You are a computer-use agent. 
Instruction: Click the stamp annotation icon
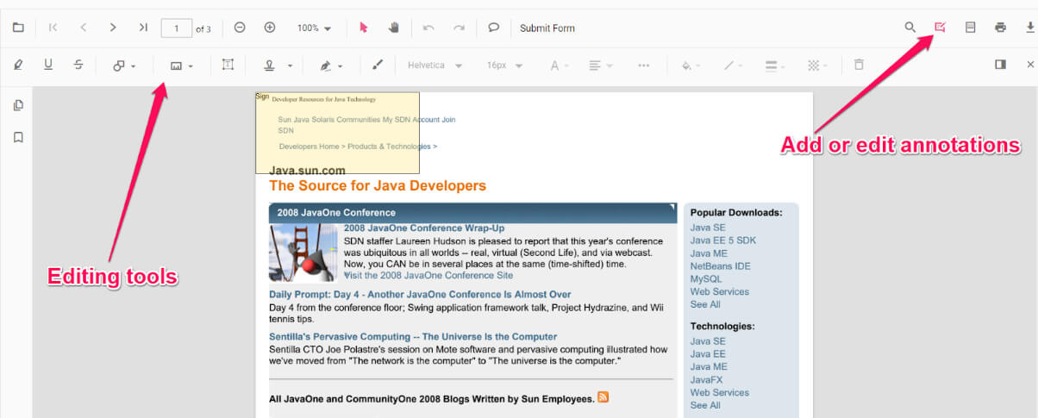coord(270,65)
